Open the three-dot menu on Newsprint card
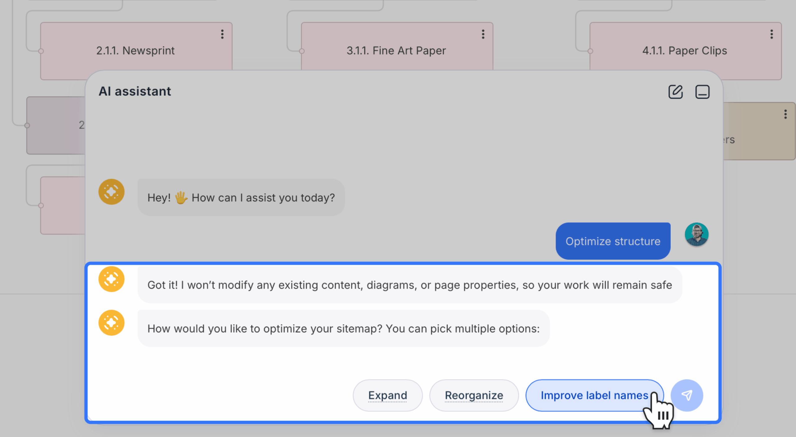Screen dimensions: 796x437 tap(222, 34)
